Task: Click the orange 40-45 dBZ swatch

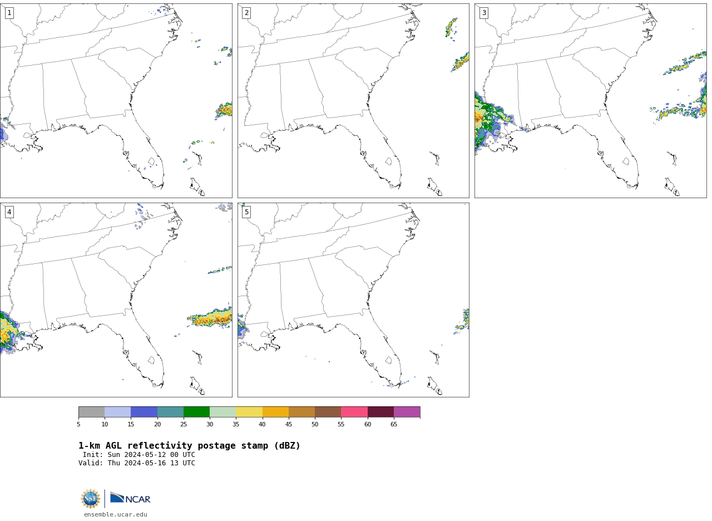Action: (x=275, y=412)
